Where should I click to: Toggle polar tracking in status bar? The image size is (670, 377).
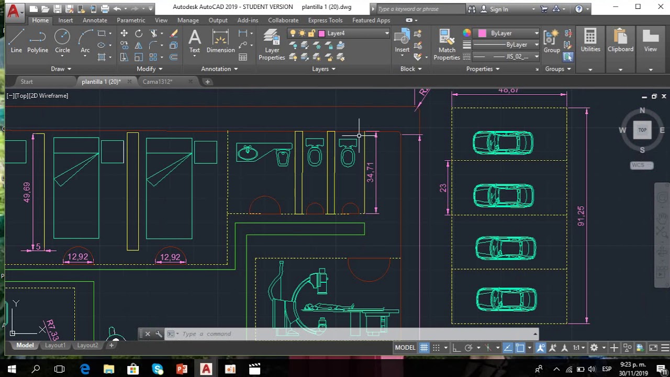coord(468,348)
